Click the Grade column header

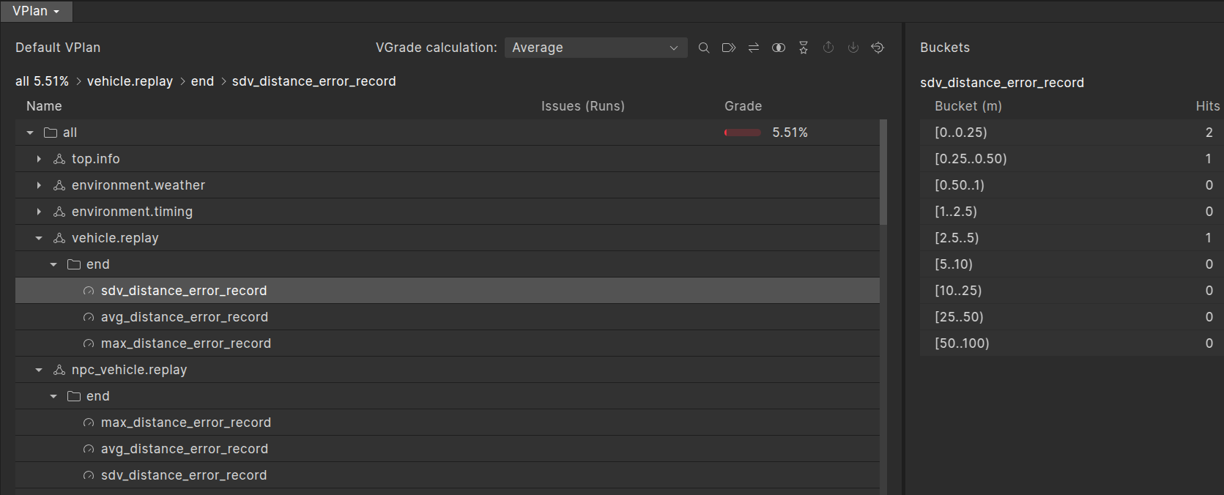[743, 106]
